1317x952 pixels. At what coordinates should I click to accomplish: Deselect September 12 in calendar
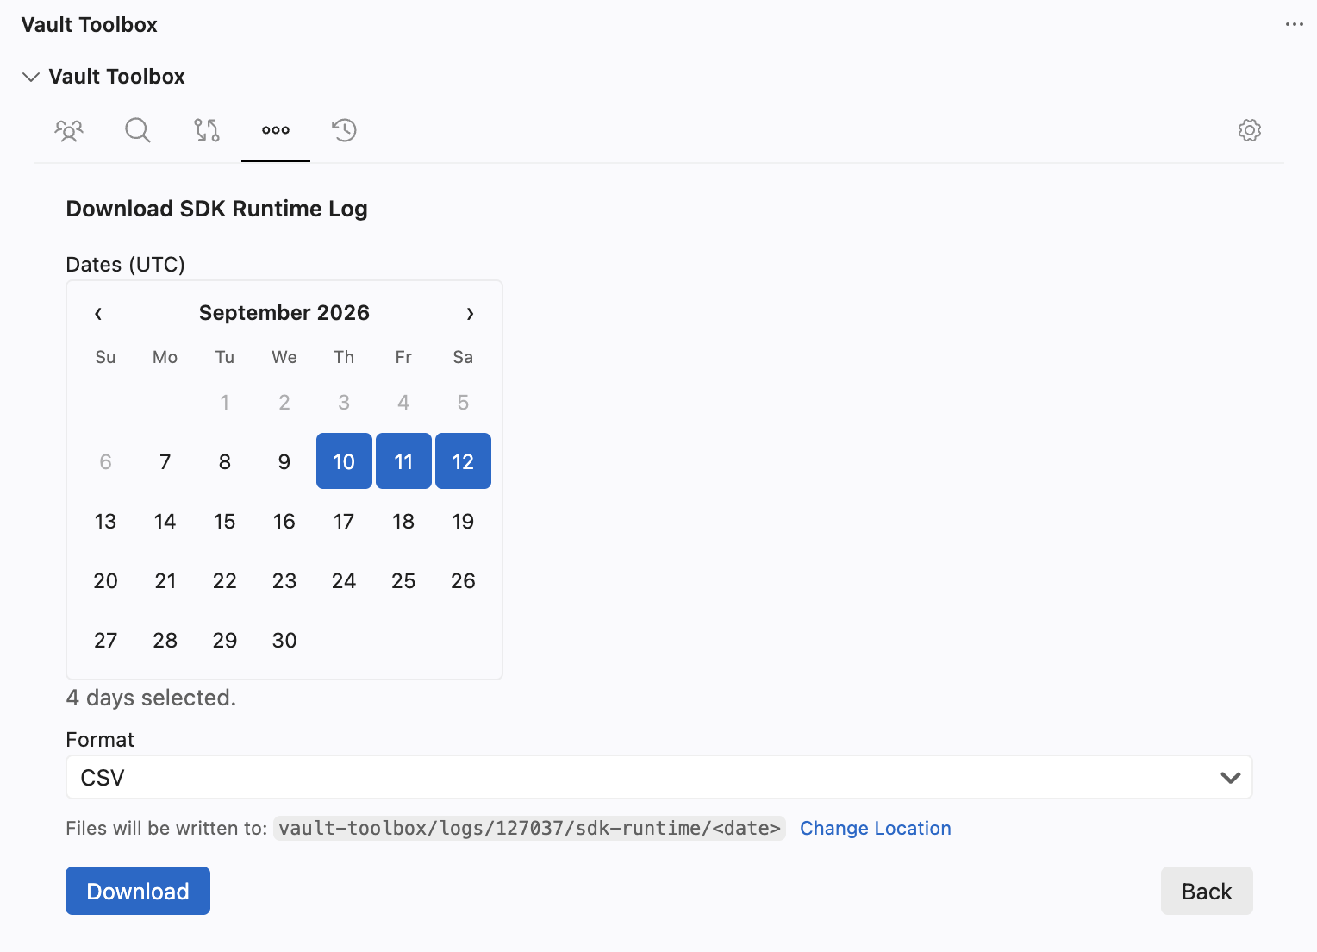click(463, 461)
